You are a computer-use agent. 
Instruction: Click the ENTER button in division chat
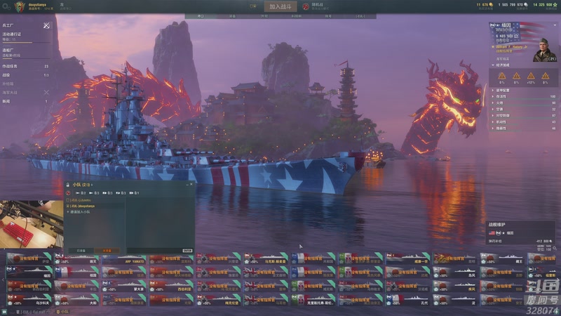(187, 251)
